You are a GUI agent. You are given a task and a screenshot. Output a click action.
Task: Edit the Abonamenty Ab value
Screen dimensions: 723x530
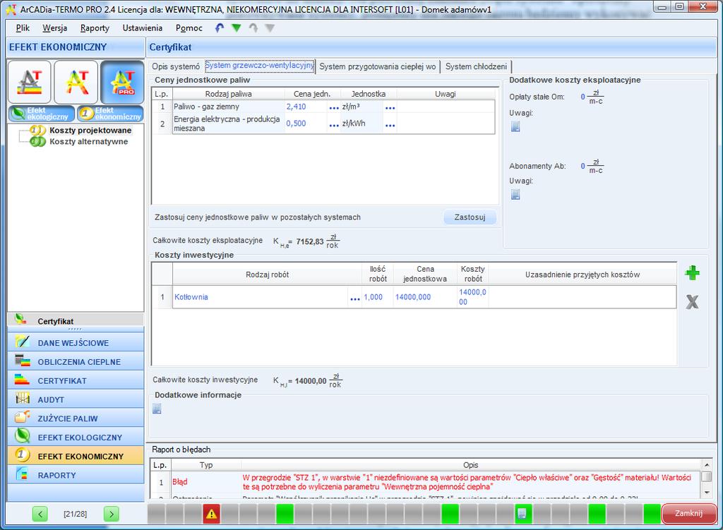pyautogui.click(x=582, y=166)
